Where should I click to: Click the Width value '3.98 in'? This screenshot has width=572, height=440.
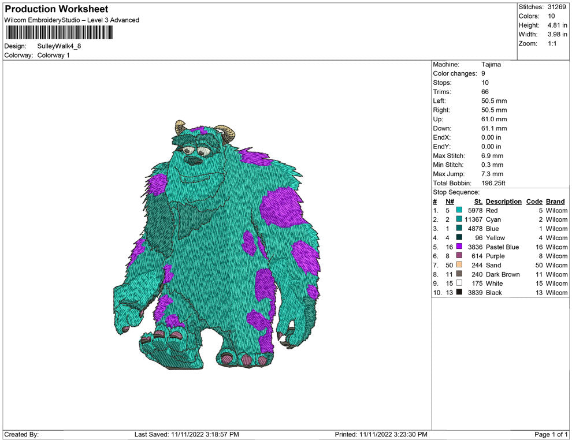(557, 34)
